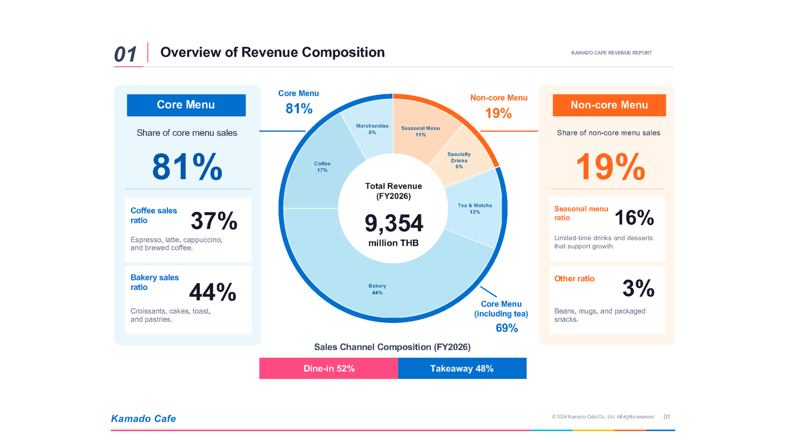Click the 'Core Menu (including tea)' callout label

(x=501, y=309)
